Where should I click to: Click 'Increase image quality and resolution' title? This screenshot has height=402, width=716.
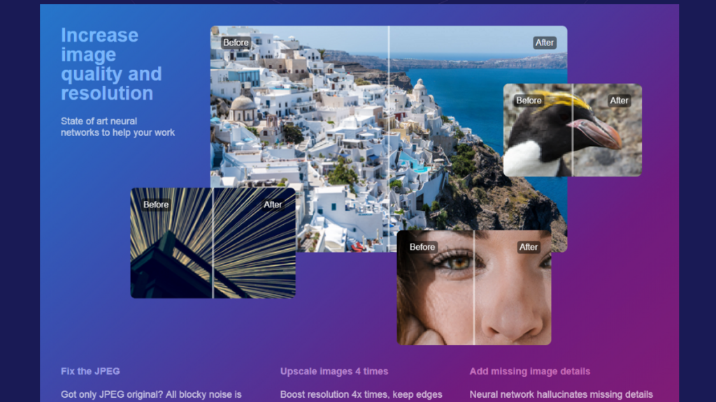tap(110, 64)
